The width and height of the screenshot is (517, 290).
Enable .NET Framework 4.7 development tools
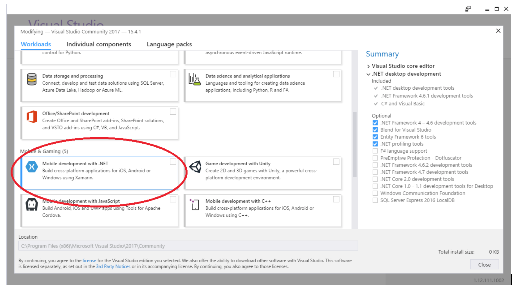click(x=375, y=172)
